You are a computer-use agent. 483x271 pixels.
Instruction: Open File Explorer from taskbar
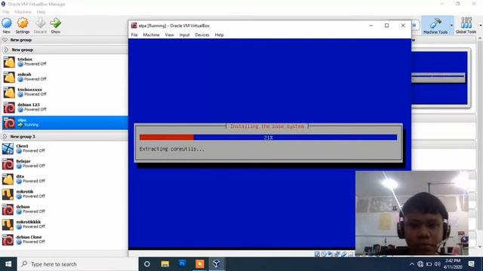coord(165,264)
